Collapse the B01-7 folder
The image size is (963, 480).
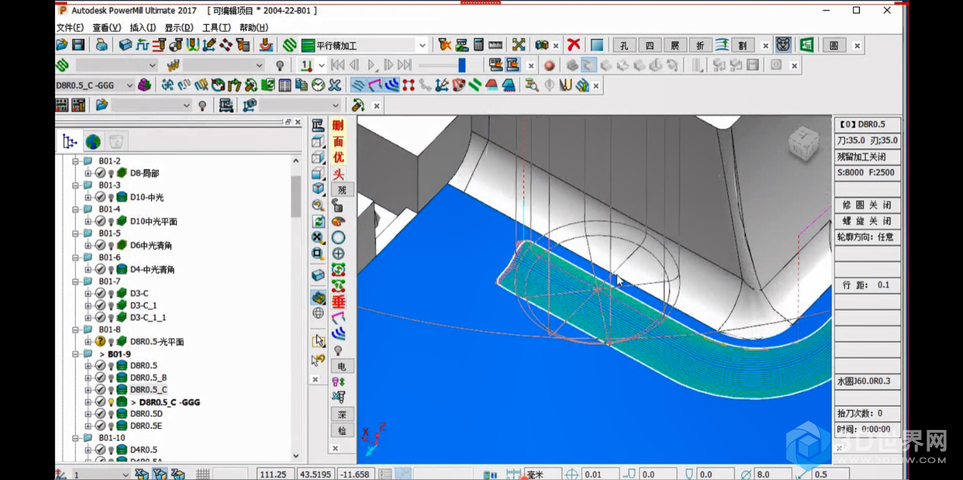click(x=76, y=282)
